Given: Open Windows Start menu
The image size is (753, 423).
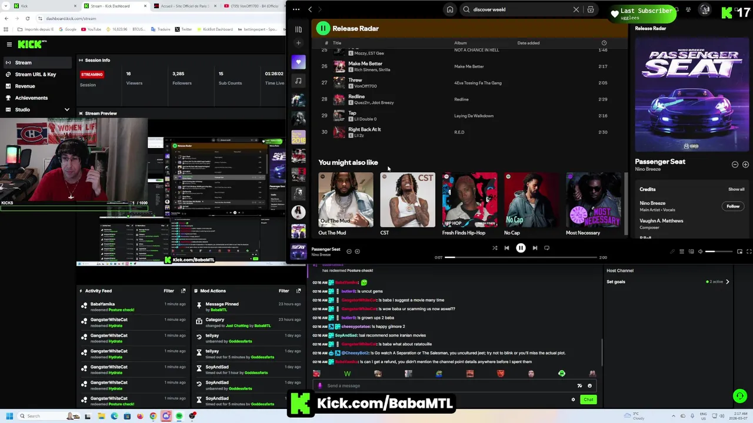Looking at the screenshot, I should point(9,416).
